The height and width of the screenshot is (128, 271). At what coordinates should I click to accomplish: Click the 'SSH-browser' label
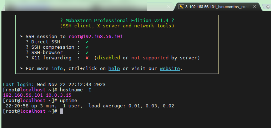click(47, 53)
